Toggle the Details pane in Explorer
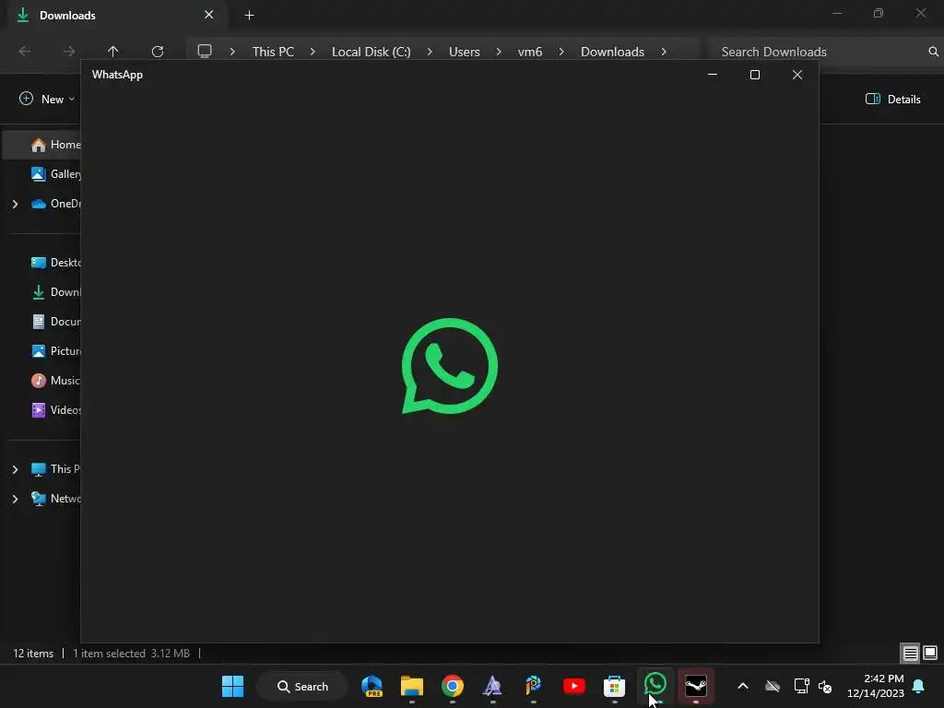 pos(893,99)
